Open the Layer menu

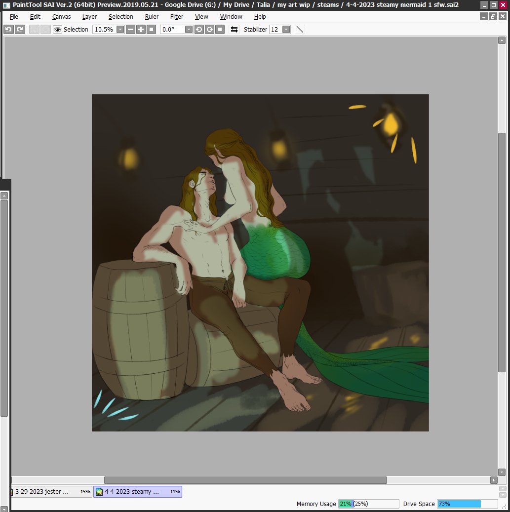(89, 16)
